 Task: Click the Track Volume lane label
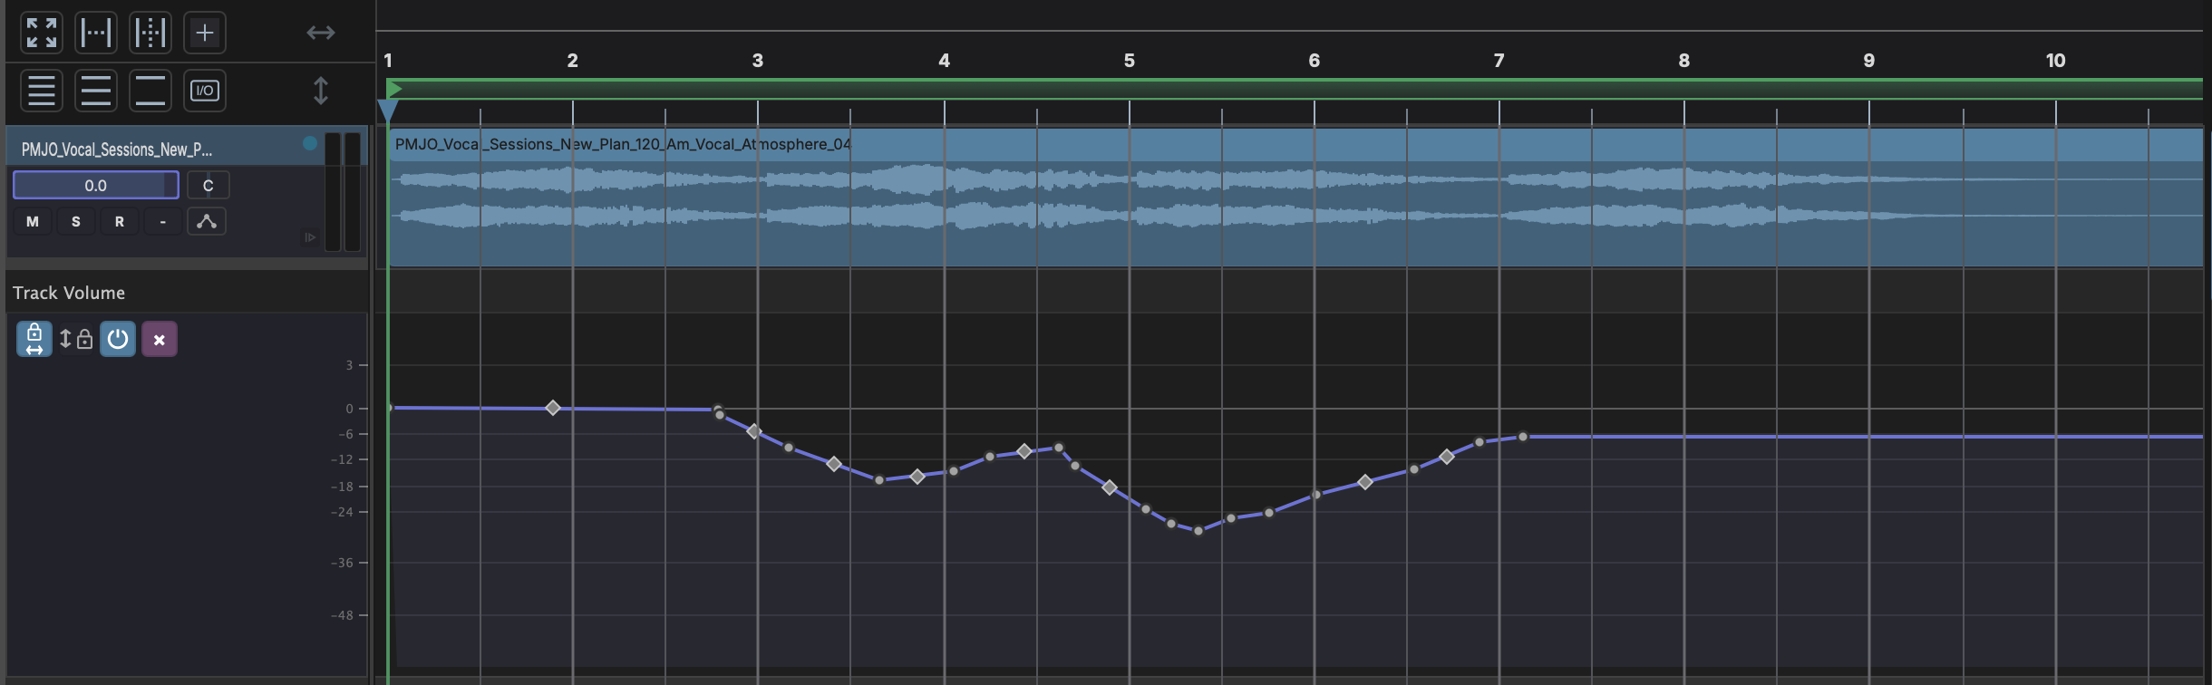69,293
